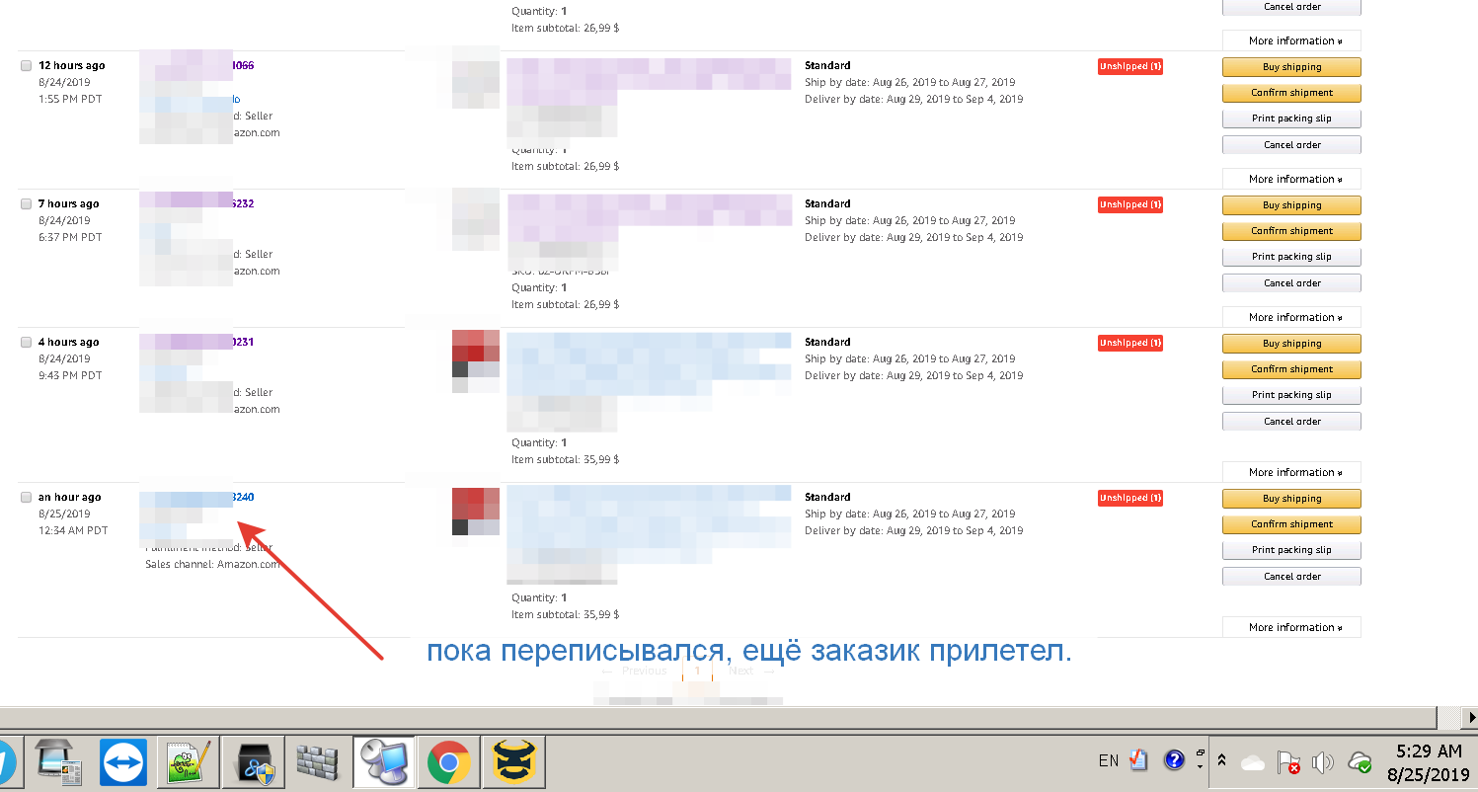This screenshot has width=1478, height=792.
Task: Select checkbox for order placed 12 hours ago
Action: pyautogui.click(x=26, y=66)
